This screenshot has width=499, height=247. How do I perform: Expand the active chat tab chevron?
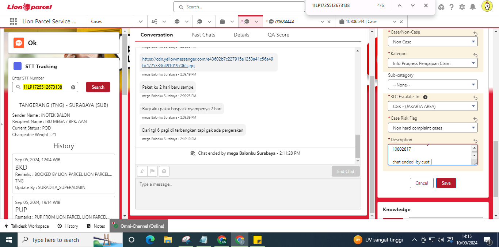pos(256,22)
